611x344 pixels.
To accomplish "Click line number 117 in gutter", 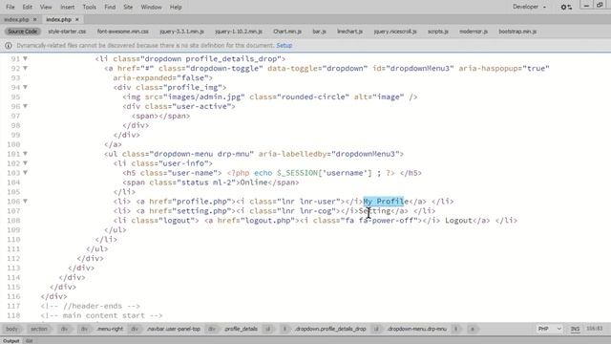I will click(13, 306).
